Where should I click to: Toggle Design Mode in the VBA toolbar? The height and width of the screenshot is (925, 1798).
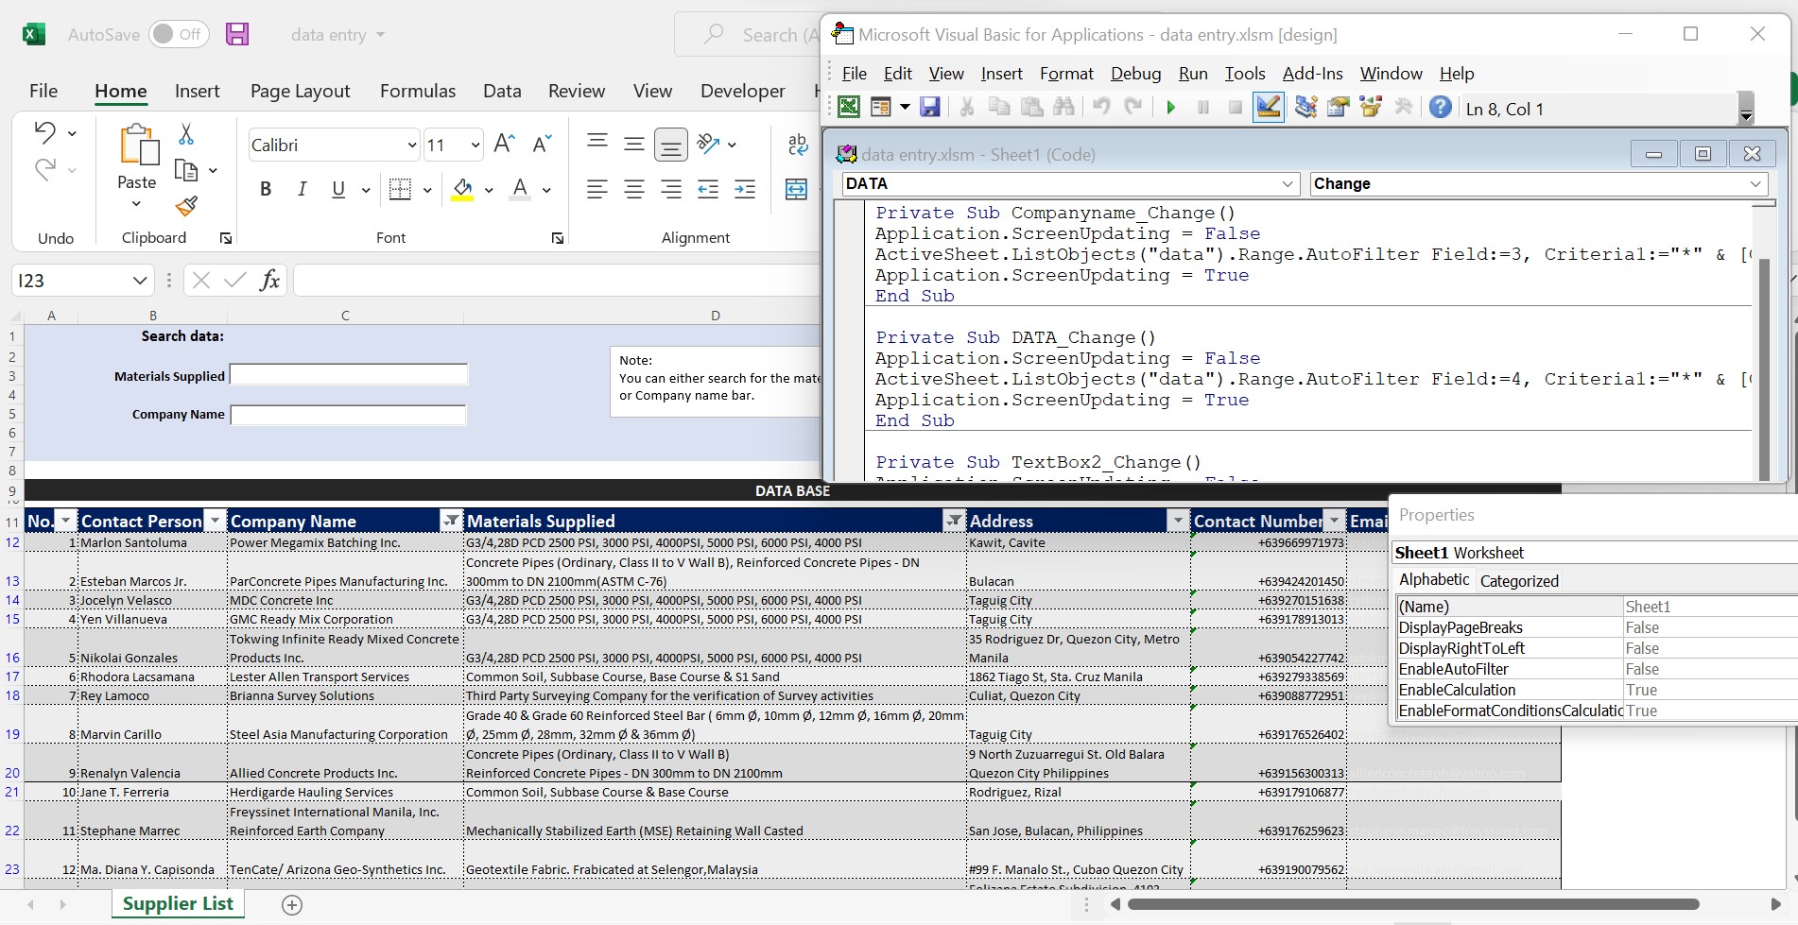1268,108
